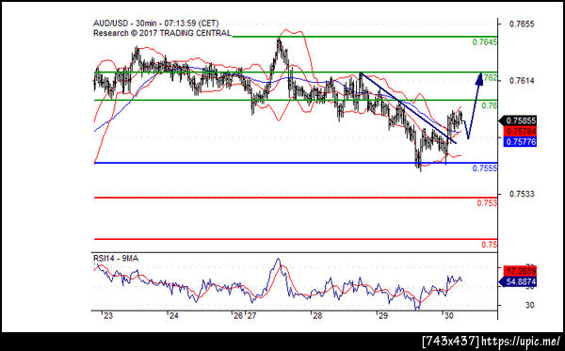This screenshot has width=565, height=351.
Task: Click the red 0.753 support label
Action: [x=487, y=203]
